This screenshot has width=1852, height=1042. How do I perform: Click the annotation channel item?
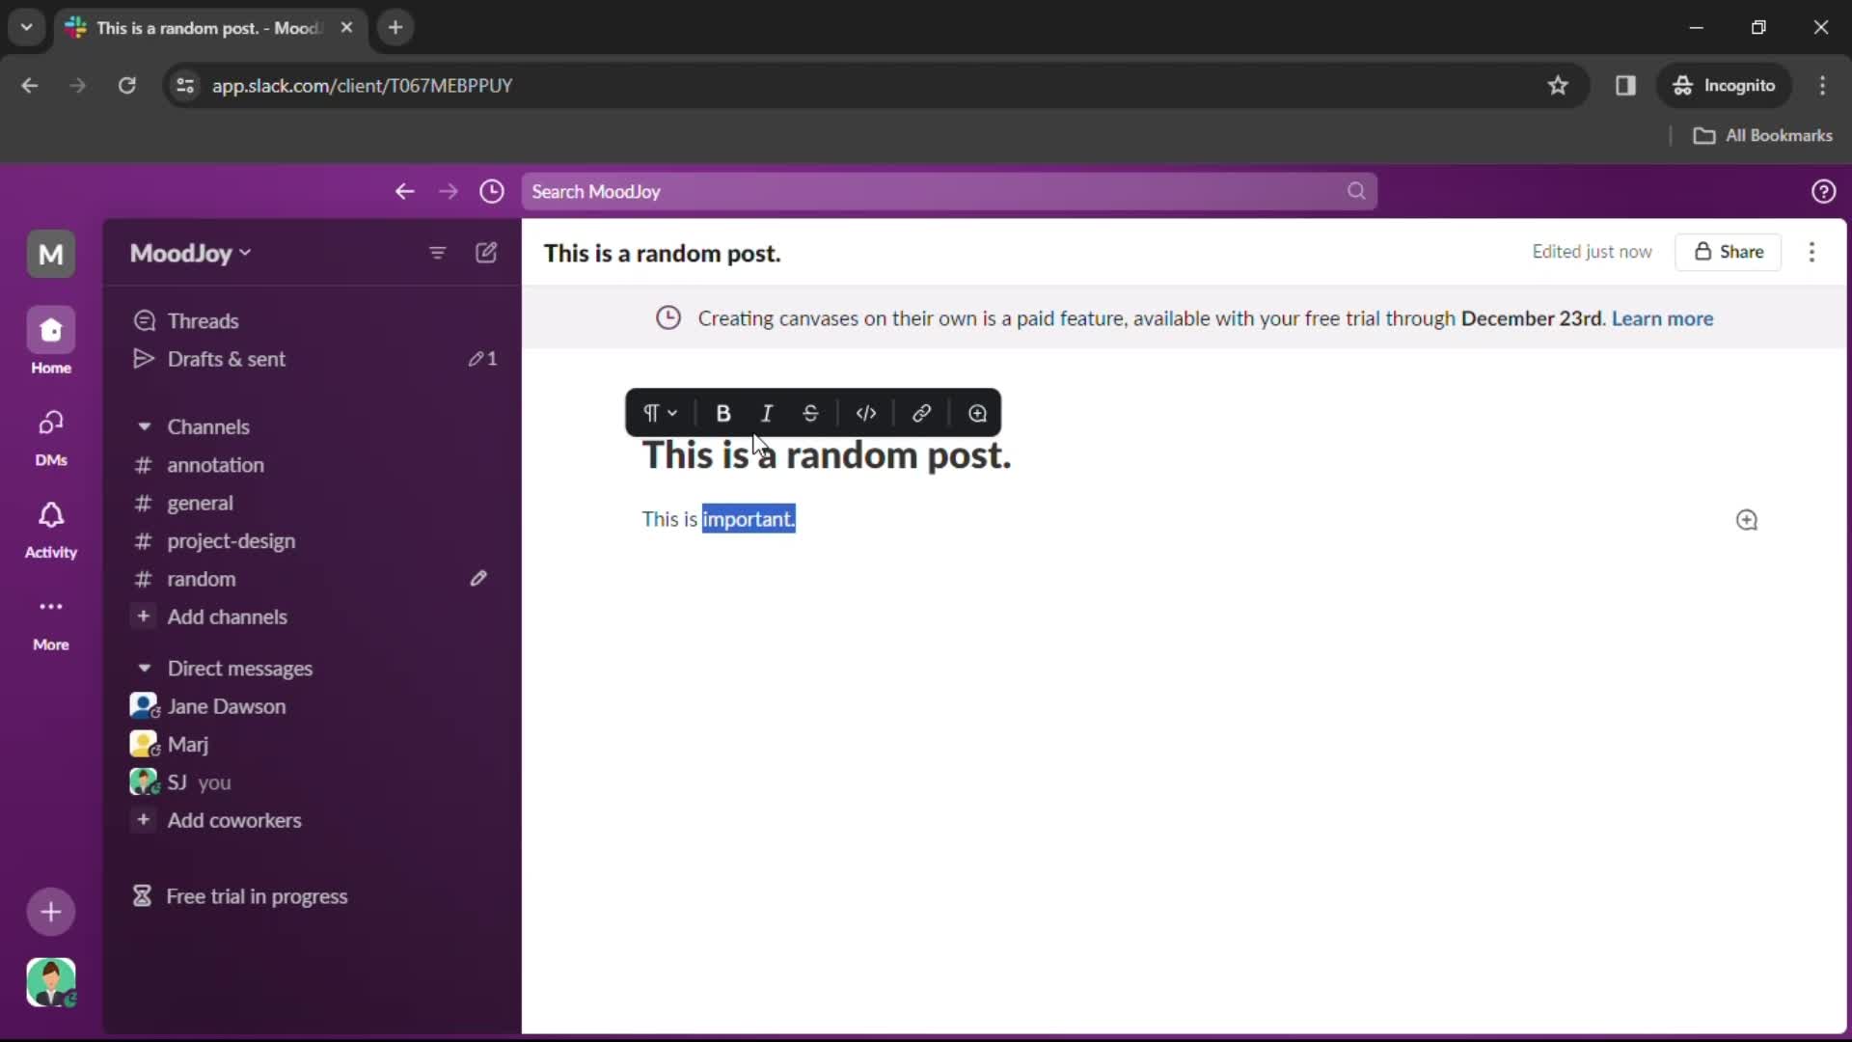click(x=216, y=464)
